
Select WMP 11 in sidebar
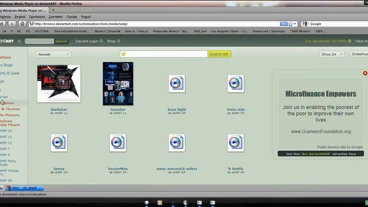[x=6, y=137]
